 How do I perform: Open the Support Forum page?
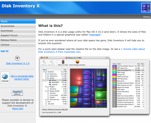(18, 35)
